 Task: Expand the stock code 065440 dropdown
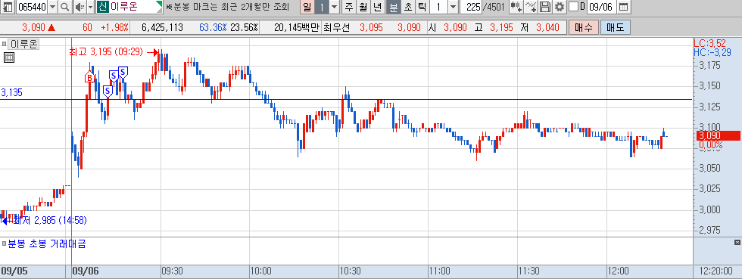coord(52,7)
